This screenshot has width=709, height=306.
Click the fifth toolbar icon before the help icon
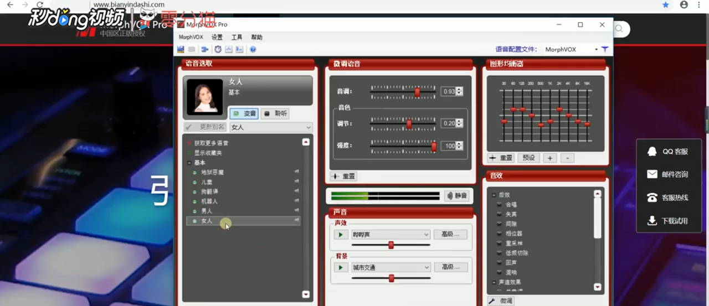229,49
